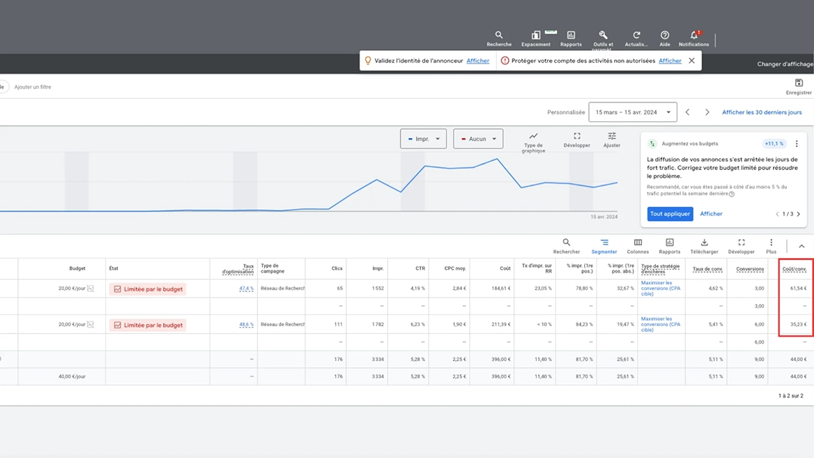Sort by the Clics column header
The width and height of the screenshot is (814, 458).
[337, 268]
